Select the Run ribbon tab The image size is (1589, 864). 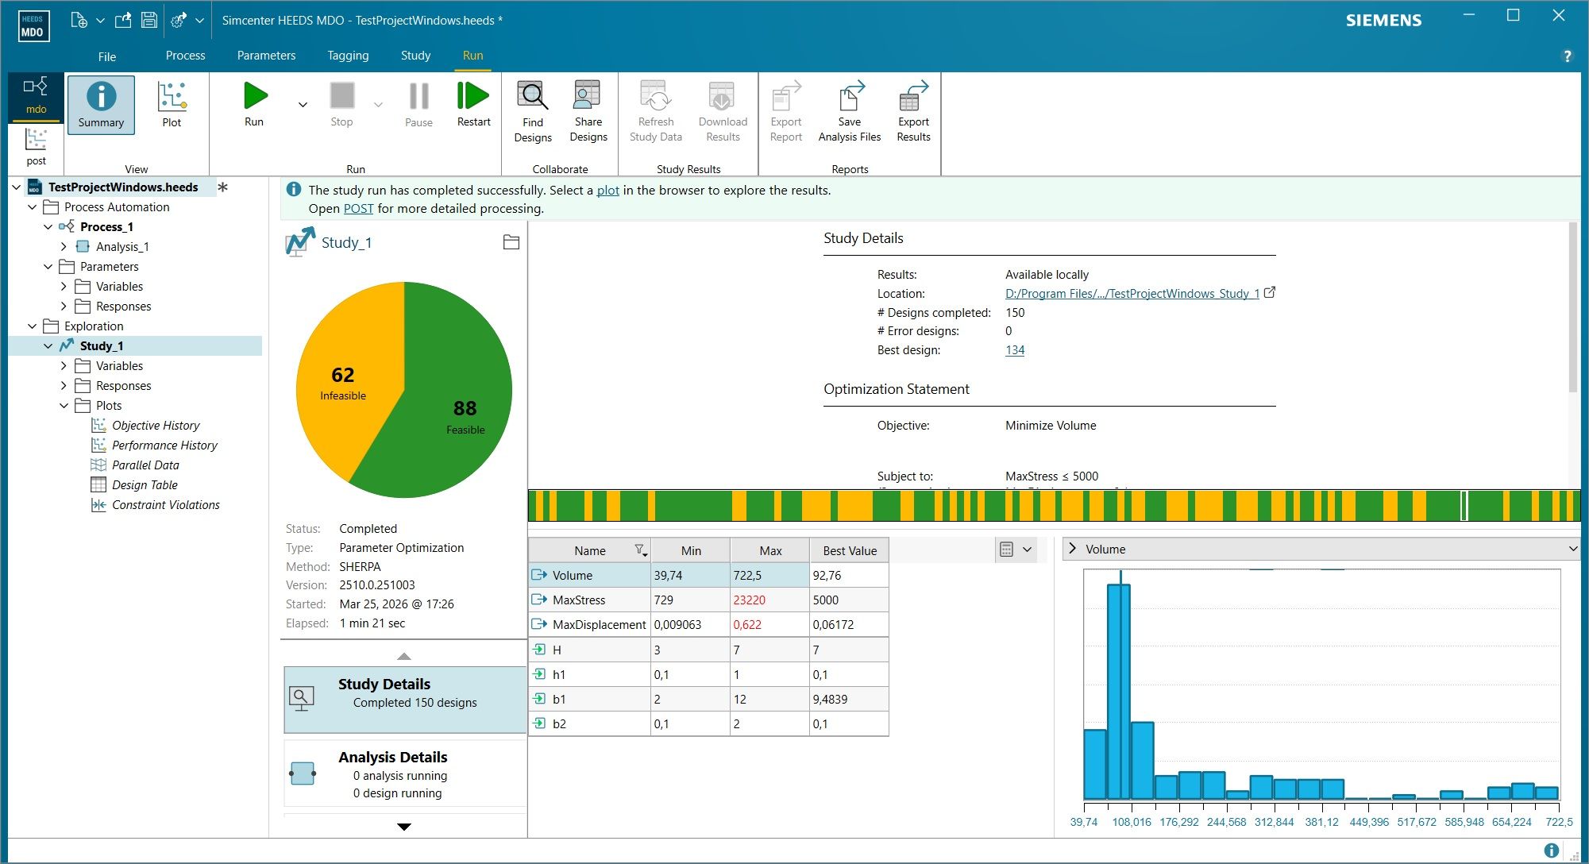[472, 56]
